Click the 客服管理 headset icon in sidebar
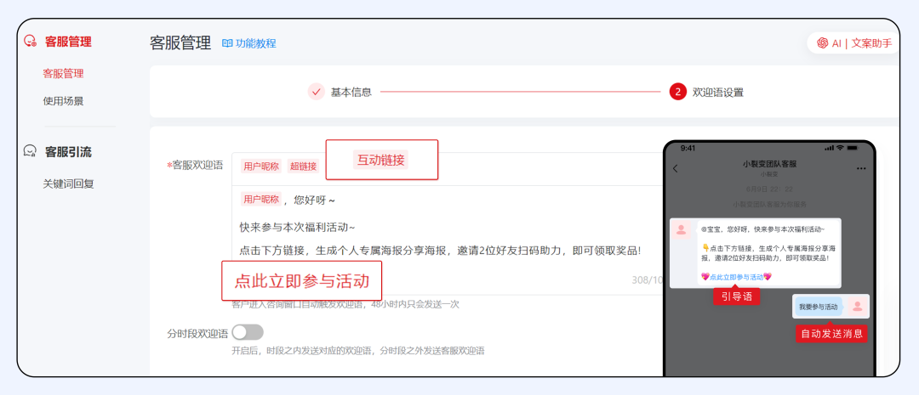 pyautogui.click(x=30, y=42)
